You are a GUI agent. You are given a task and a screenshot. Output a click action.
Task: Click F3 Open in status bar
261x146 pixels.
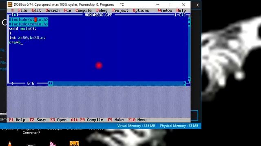tap(58, 120)
